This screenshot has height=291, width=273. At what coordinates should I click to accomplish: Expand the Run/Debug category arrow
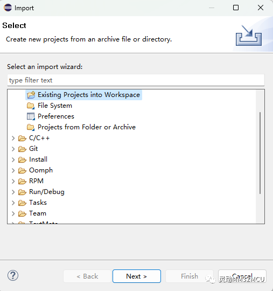(13, 192)
